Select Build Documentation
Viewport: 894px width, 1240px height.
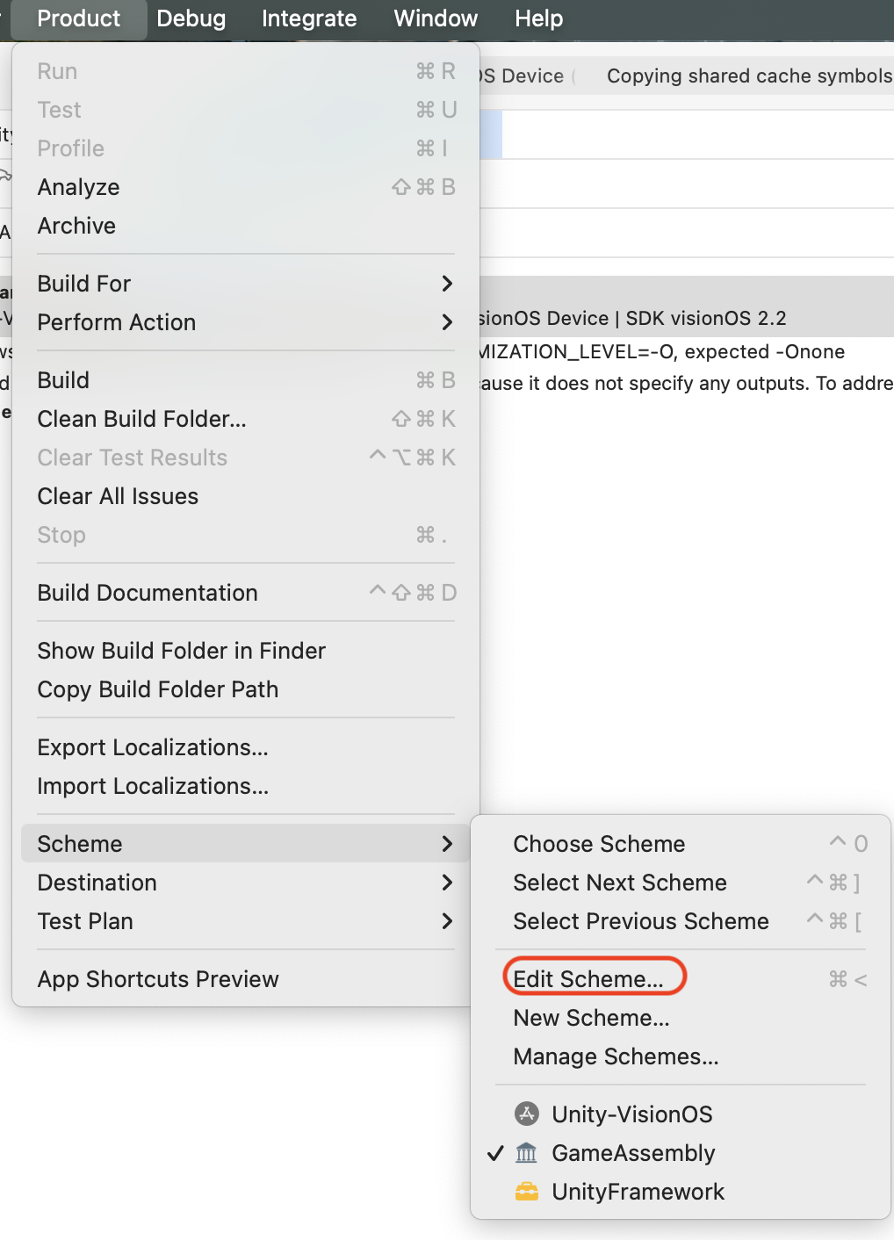click(x=147, y=593)
